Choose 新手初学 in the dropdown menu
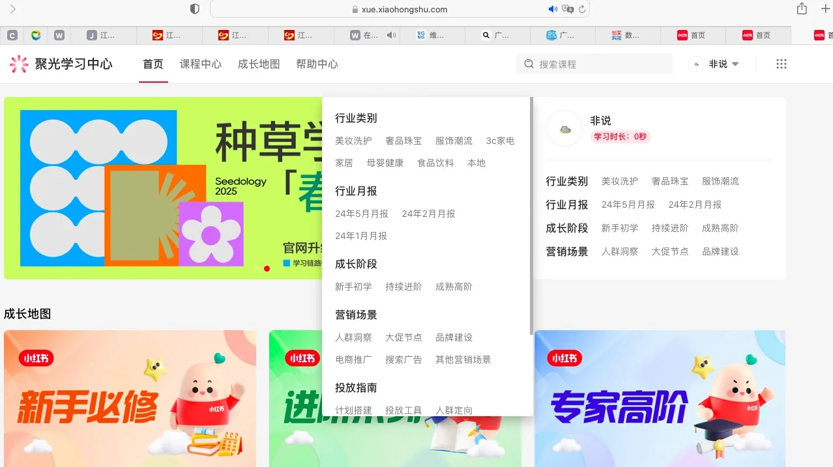Viewport: 833px width, 467px height. point(353,287)
